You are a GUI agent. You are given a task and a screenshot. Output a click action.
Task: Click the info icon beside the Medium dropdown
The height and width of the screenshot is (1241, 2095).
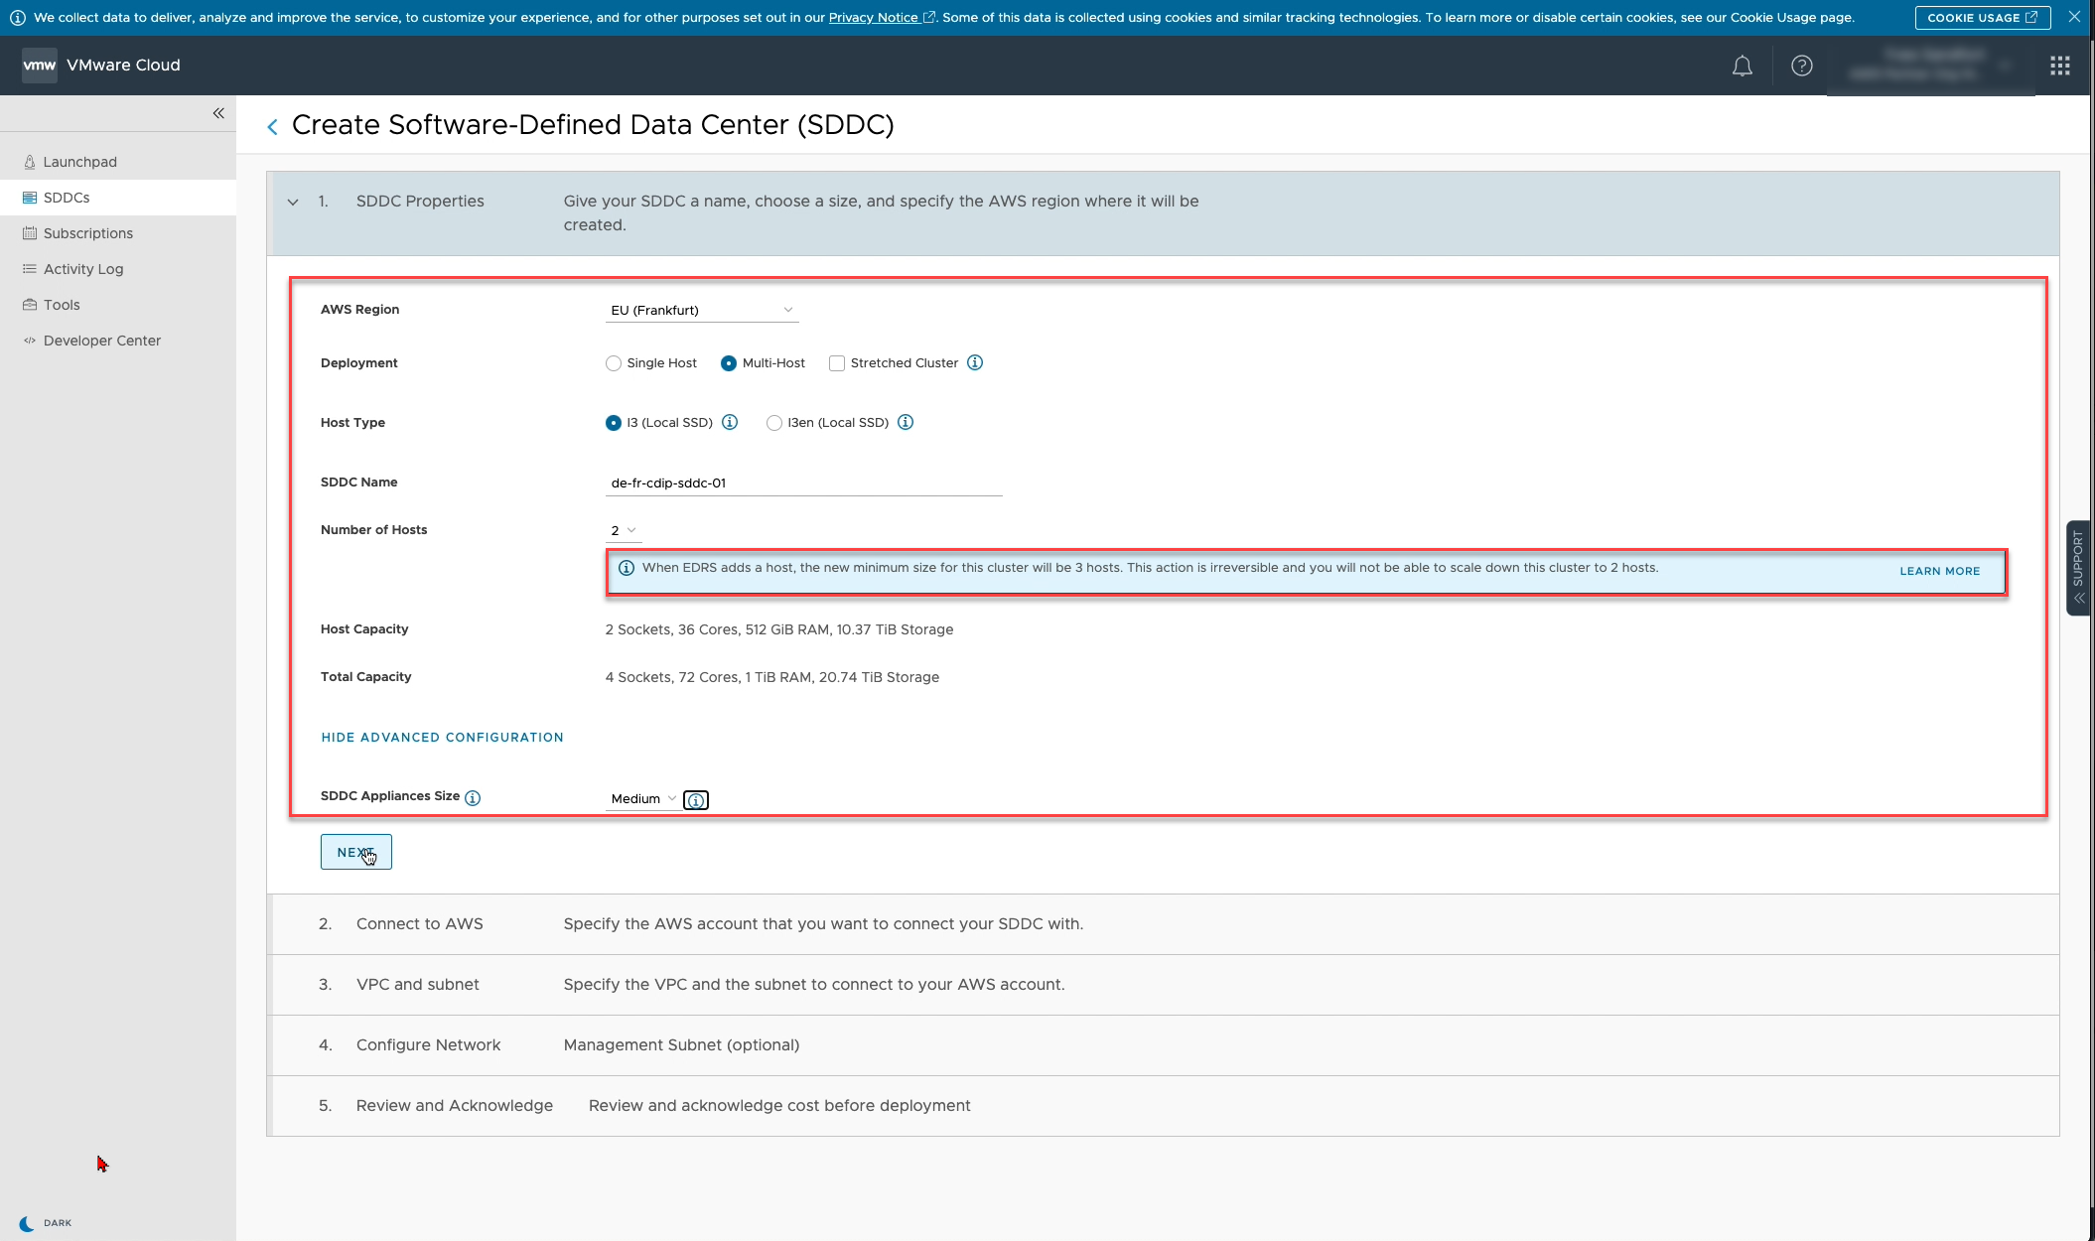696,800
